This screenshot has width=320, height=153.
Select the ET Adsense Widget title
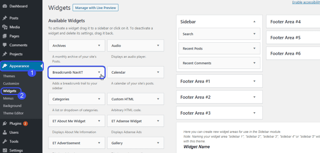(x=126, y=121)
